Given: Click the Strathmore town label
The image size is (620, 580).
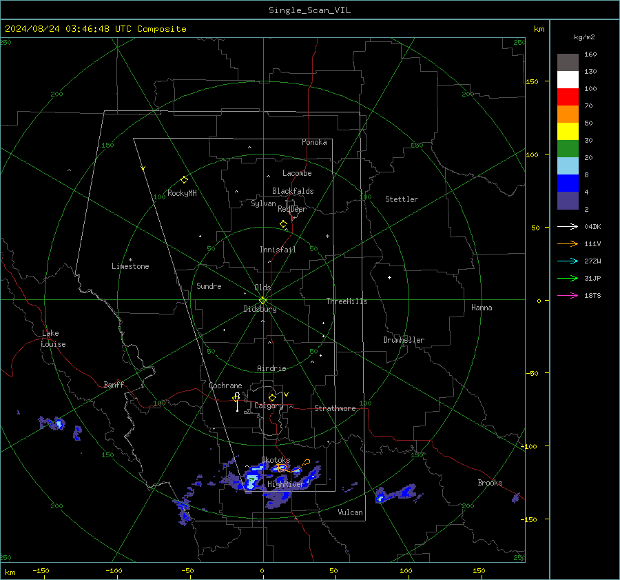Looking at the screenshot, I should point(335,408).
